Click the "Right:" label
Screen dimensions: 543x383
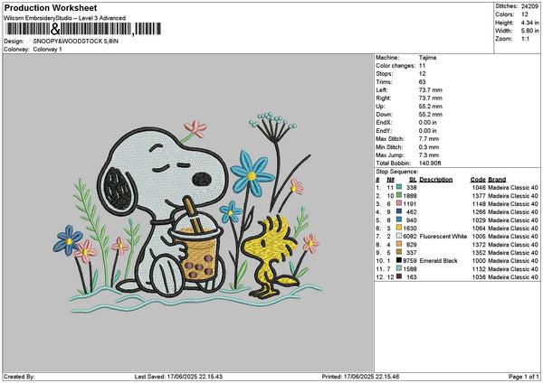pyautogui.click(x=384, y=98)
